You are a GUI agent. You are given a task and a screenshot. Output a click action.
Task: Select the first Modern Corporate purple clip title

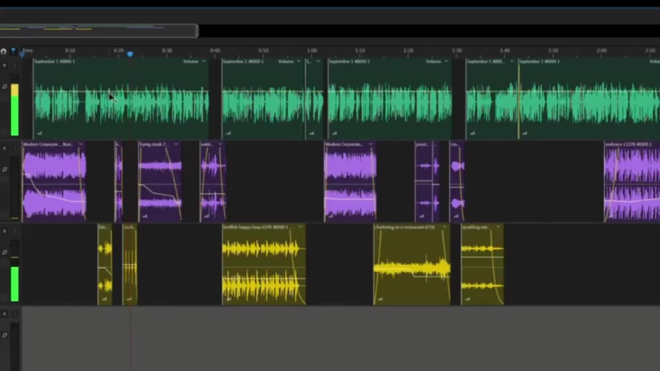tap(48, 144)
